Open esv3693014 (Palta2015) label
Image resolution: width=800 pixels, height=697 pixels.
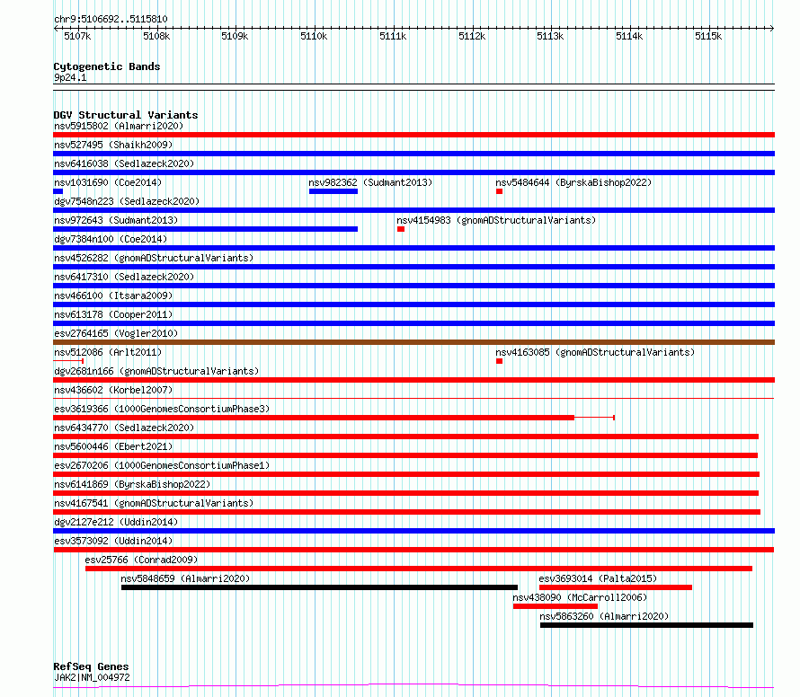598,578
